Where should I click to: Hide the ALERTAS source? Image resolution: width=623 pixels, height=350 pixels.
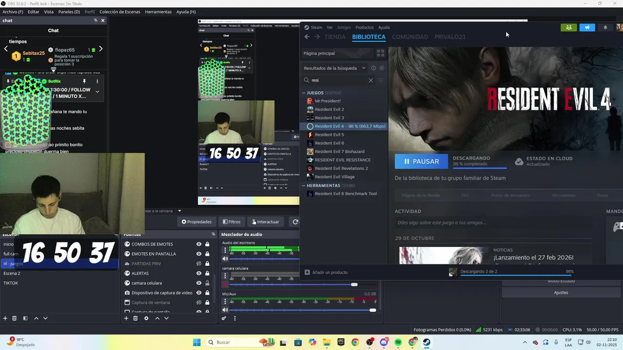coord(199,273)
